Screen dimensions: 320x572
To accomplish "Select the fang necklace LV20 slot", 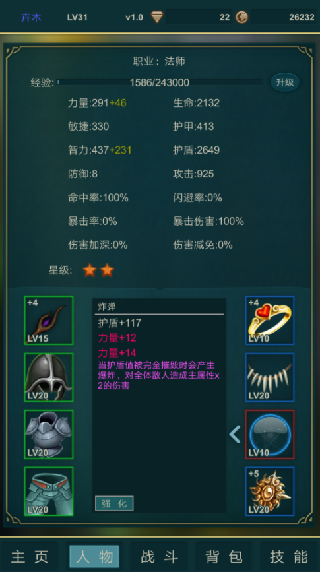I will (x=270, y=377).
